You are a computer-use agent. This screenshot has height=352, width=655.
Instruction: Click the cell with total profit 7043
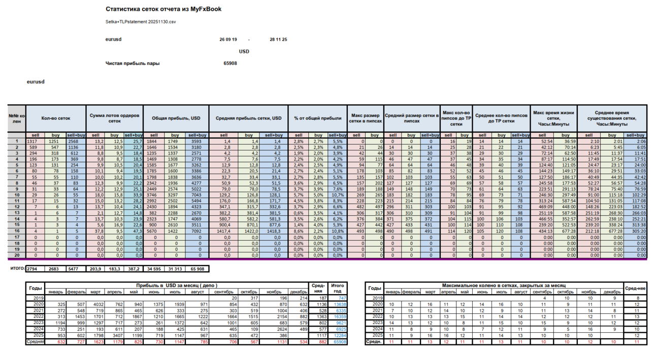(197, 195)
